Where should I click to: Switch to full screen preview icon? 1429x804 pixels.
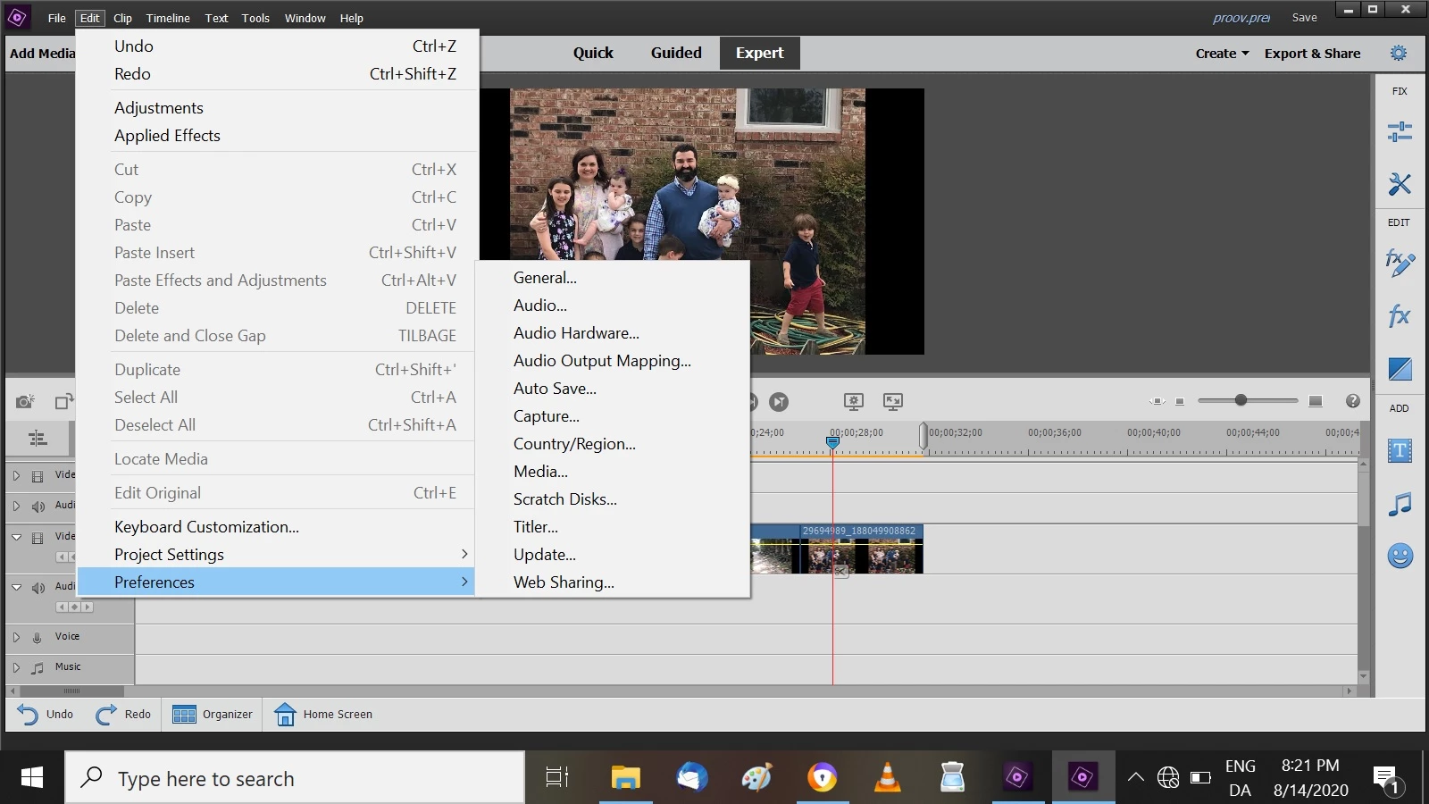point(893,402)
